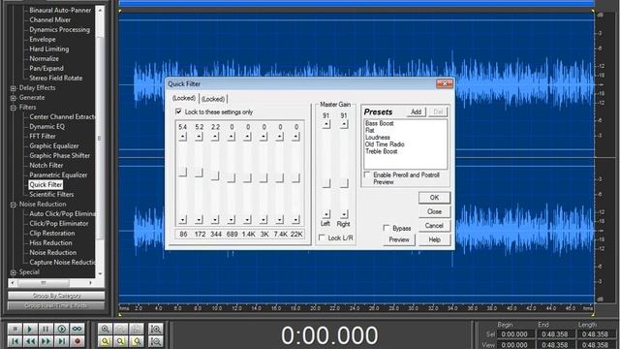Click the down arrow of the 1.4K band
The width and height of the screenshot is (620, 349).
[x=248, y=219]
